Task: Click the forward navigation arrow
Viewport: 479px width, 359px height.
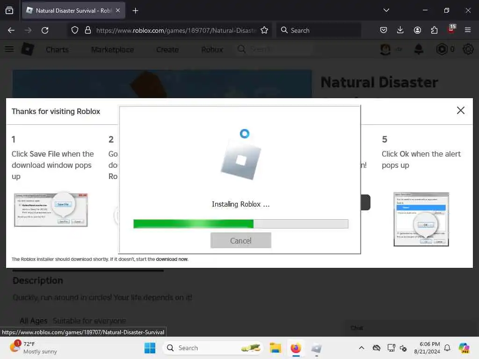Action: [28, 30]
